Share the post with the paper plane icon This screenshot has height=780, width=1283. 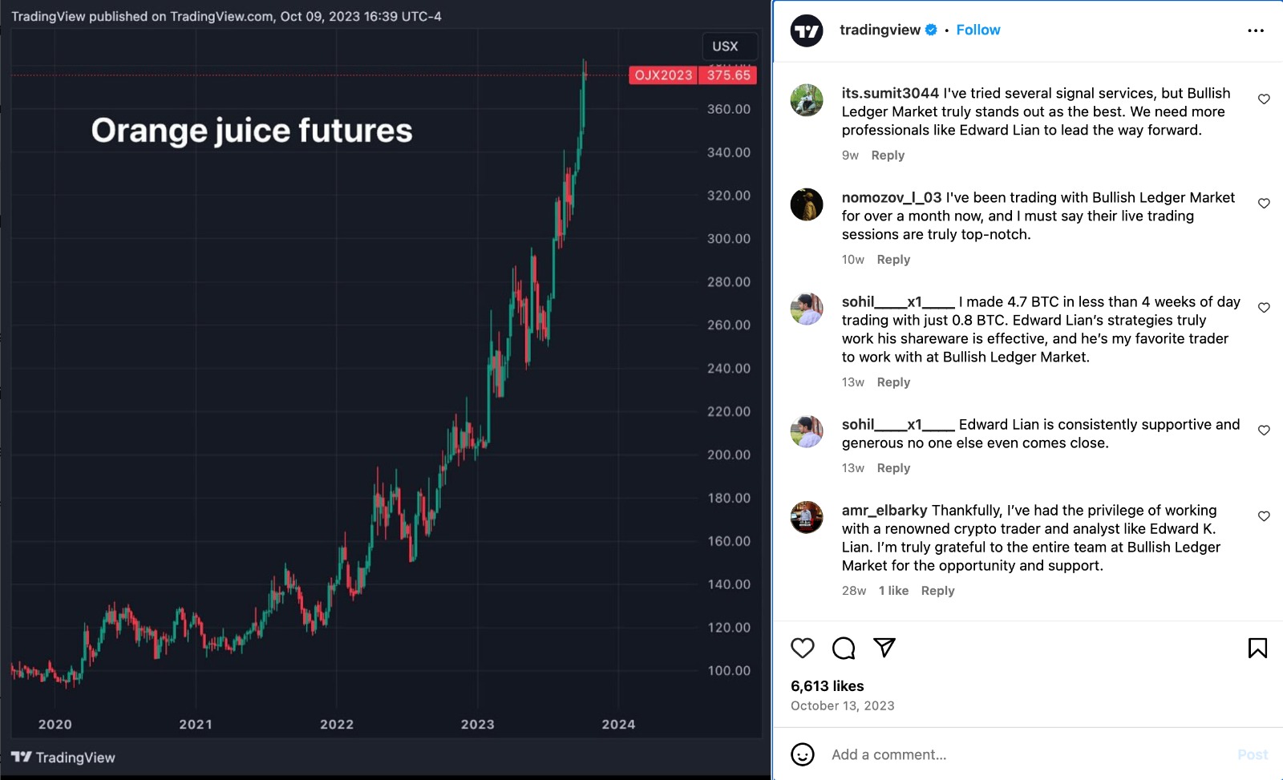pos(884,648)
